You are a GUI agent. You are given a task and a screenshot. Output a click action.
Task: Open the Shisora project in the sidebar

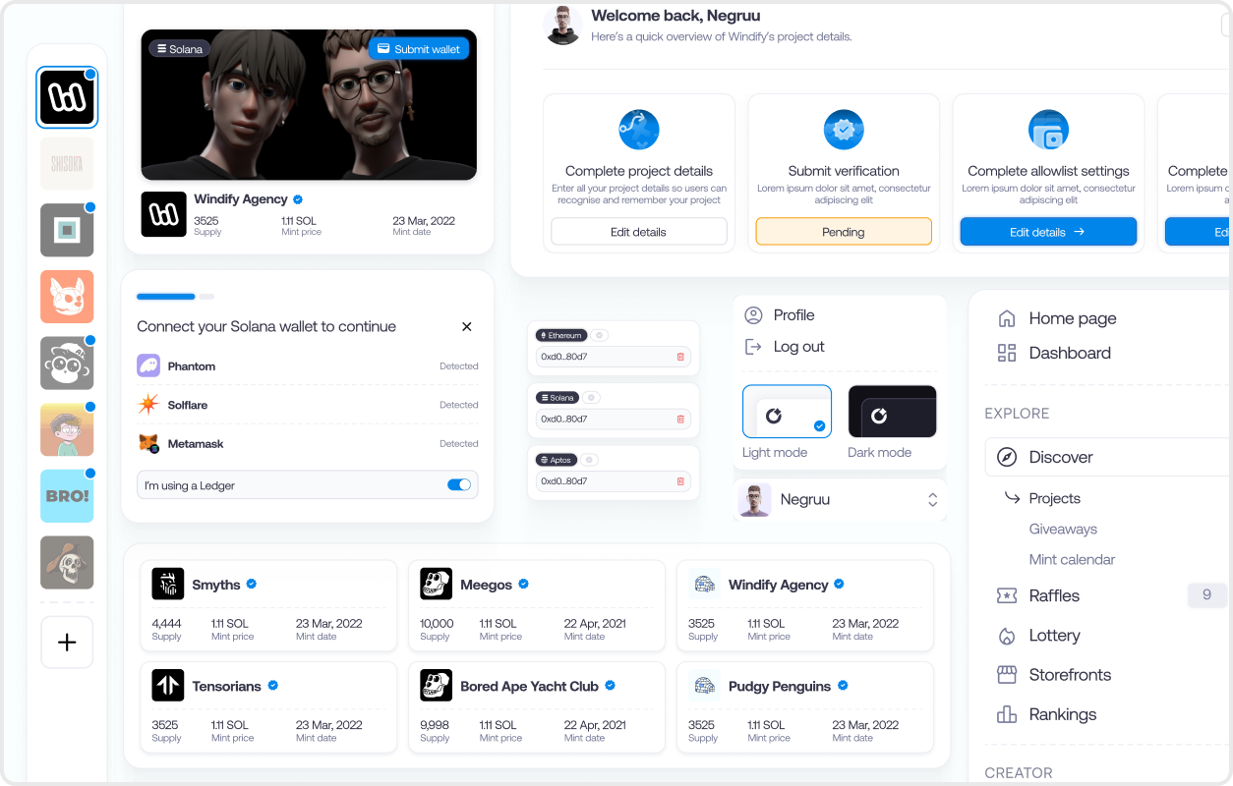[67, 163]
